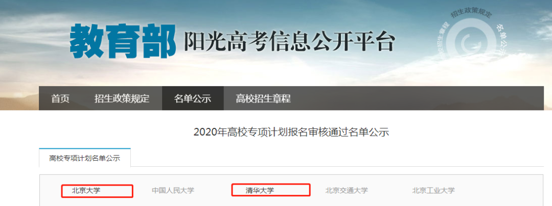Switch to the 高校专项计划名单公示 tab
Viewport: 552px width, 206px height.
84,158
